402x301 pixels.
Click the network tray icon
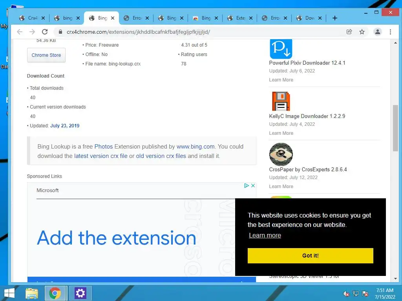tap(356, 293)
